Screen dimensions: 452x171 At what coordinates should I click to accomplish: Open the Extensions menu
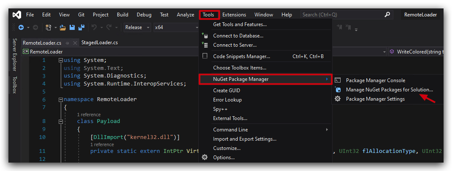[234, 15]
